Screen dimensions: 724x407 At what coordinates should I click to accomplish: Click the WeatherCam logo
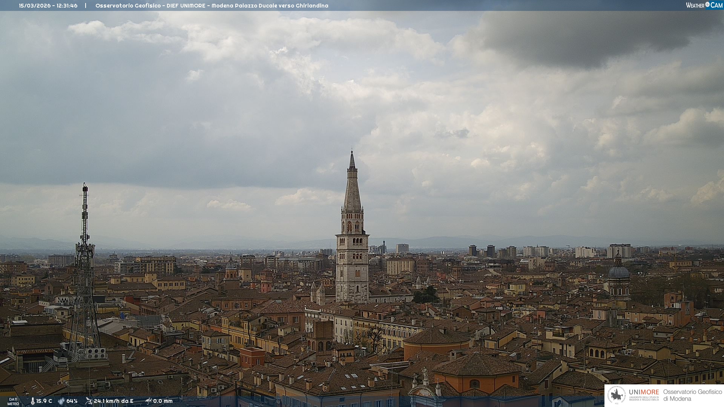click(704, 5)
